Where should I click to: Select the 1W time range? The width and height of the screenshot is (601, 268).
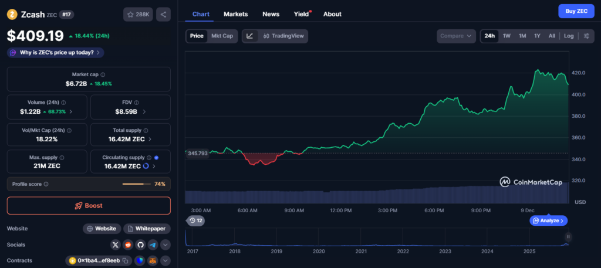click(507, 36)
